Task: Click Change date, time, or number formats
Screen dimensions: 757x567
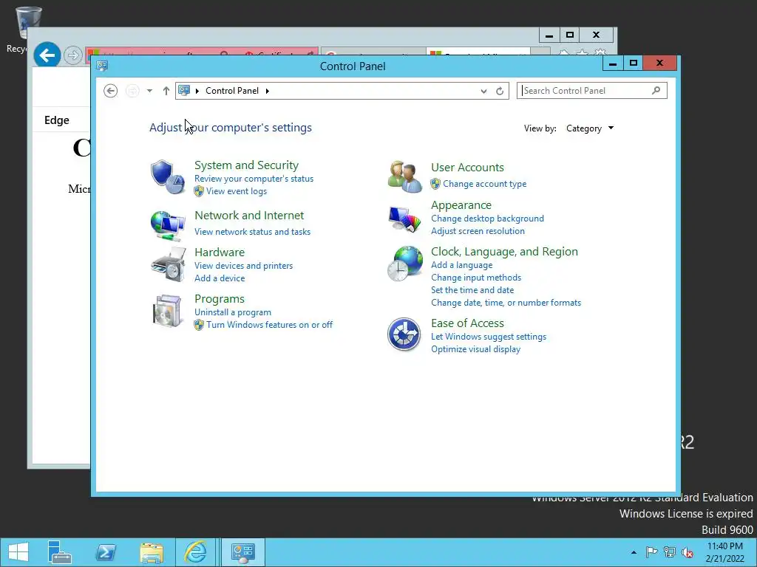Action: [x=506, y=302]
